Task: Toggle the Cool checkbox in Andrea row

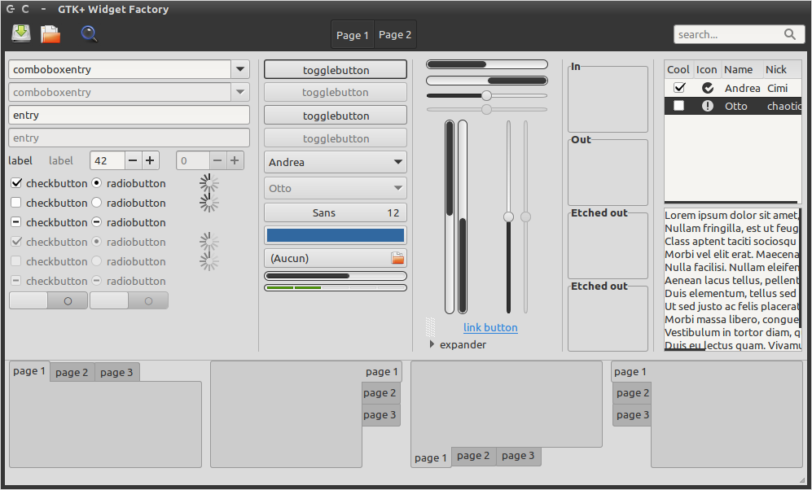Action: [679, 88]
